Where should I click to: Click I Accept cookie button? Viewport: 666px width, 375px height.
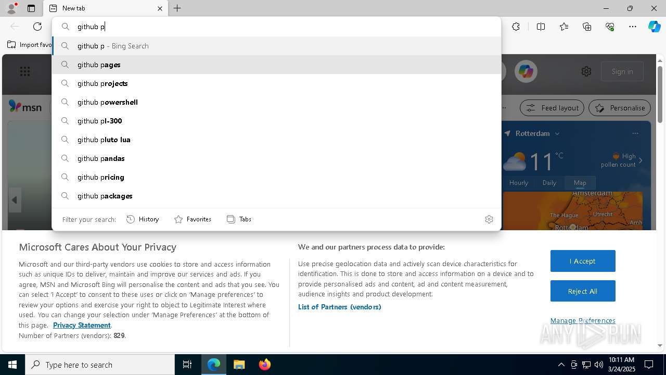583,261
